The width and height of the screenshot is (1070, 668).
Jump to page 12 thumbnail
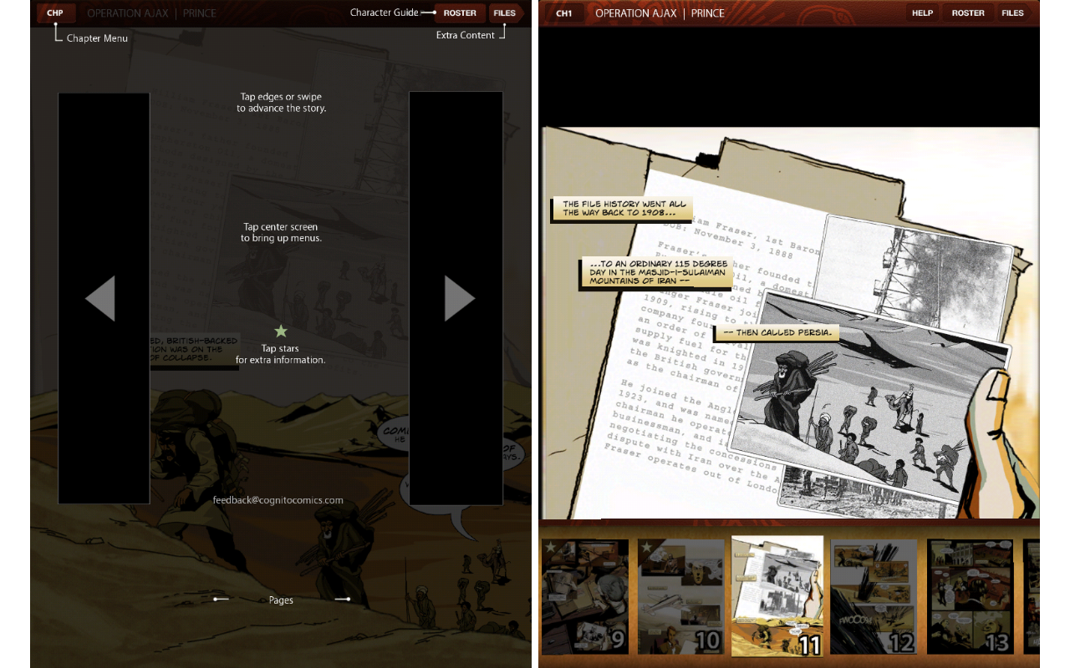coord(874,596)
